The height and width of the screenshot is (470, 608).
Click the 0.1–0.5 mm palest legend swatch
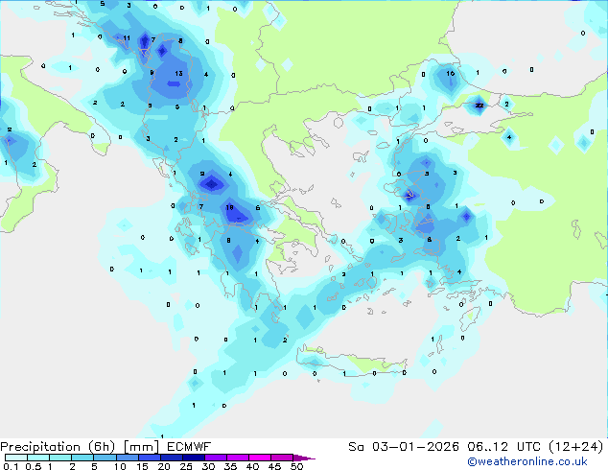point(16,458)
